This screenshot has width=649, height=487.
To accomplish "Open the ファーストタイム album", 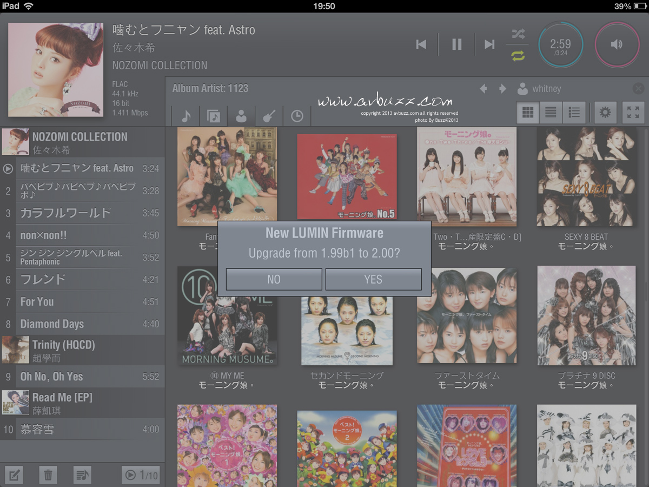I will coord(467,315).
